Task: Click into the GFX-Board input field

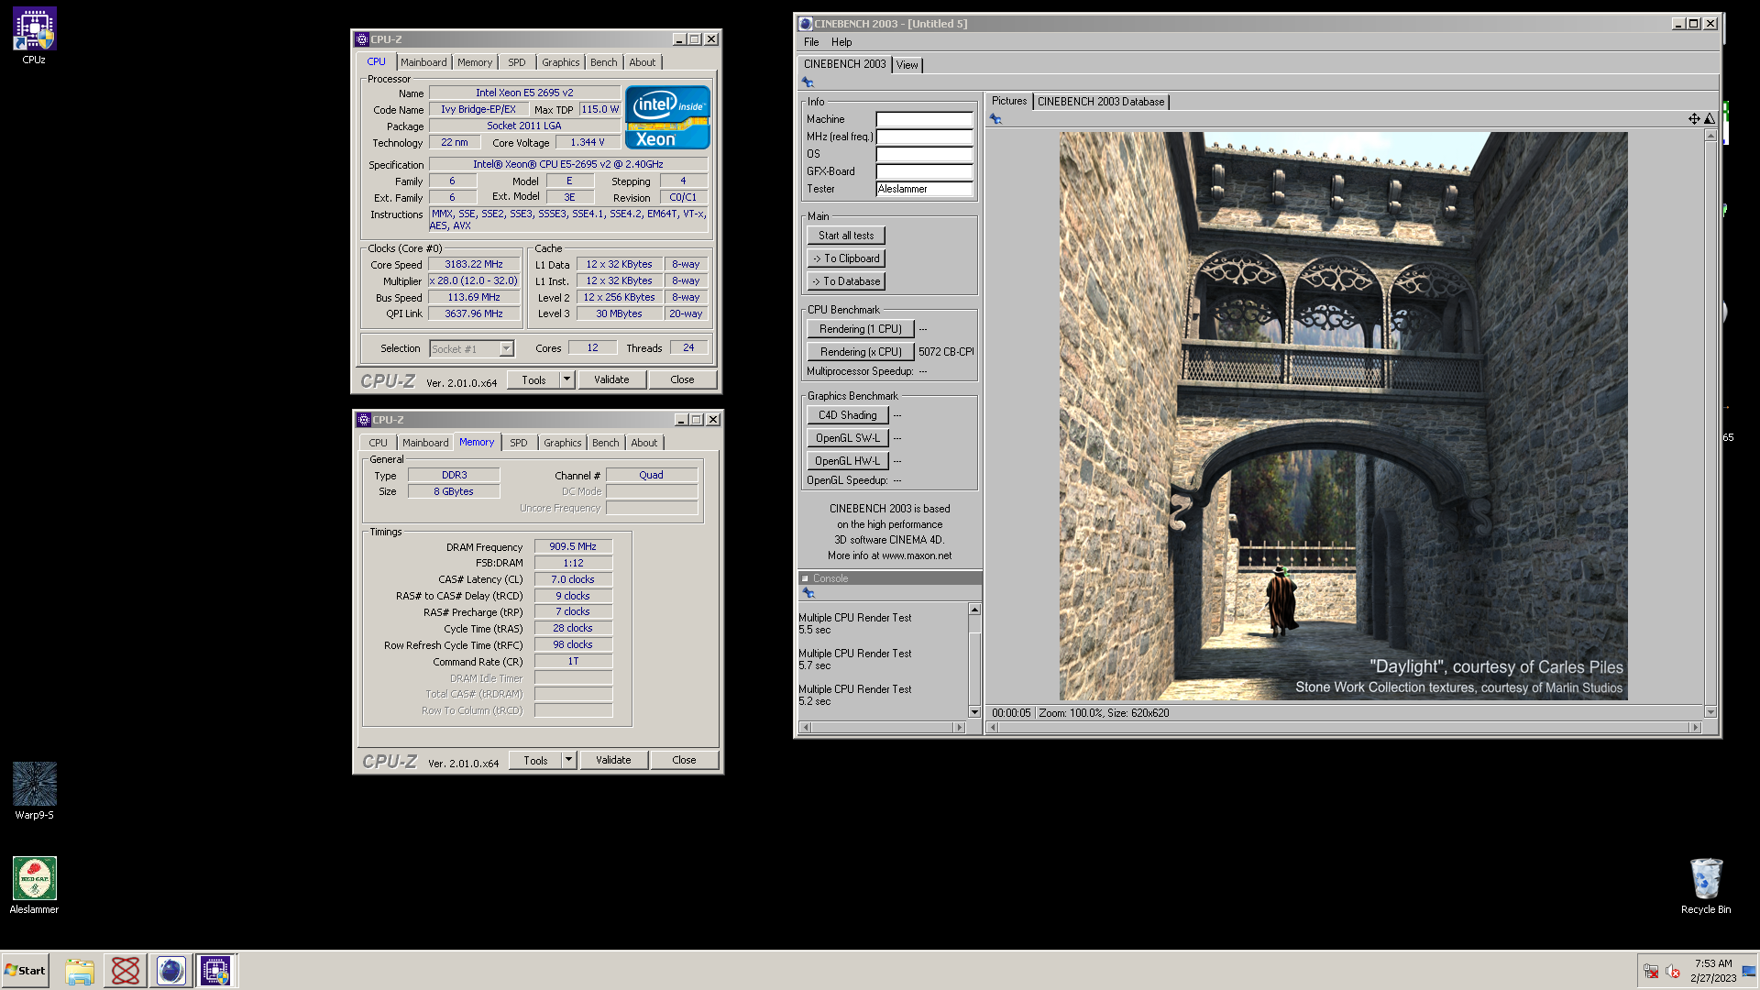Action: pos(924,171)
